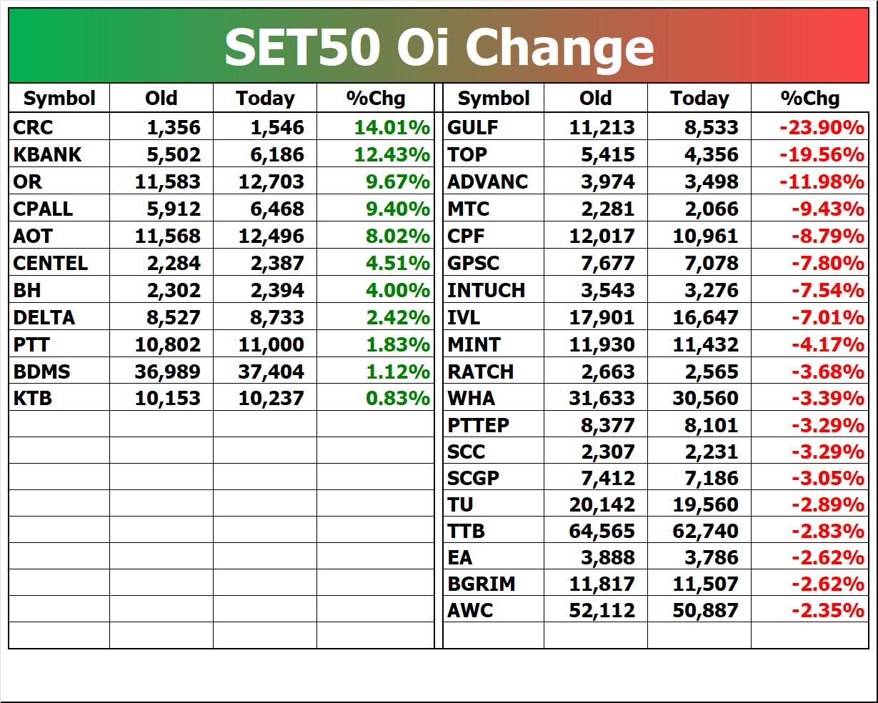Click the DELTA symbol cell

point(59,317)
